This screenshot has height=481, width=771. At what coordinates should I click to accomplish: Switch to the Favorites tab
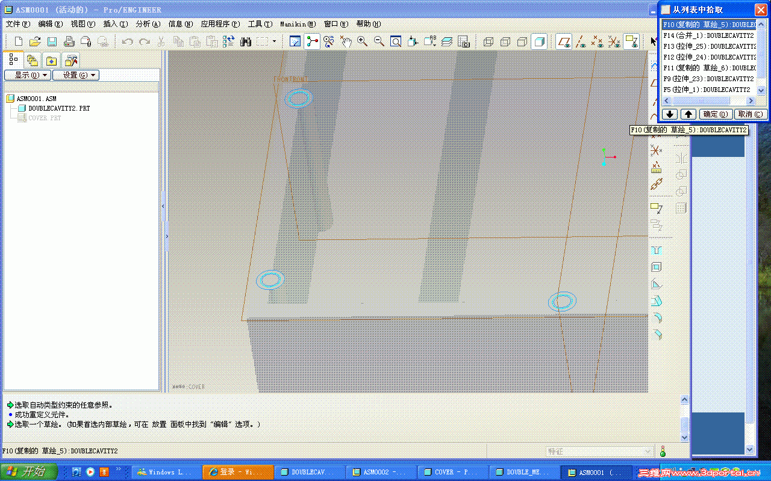[52, 60]
